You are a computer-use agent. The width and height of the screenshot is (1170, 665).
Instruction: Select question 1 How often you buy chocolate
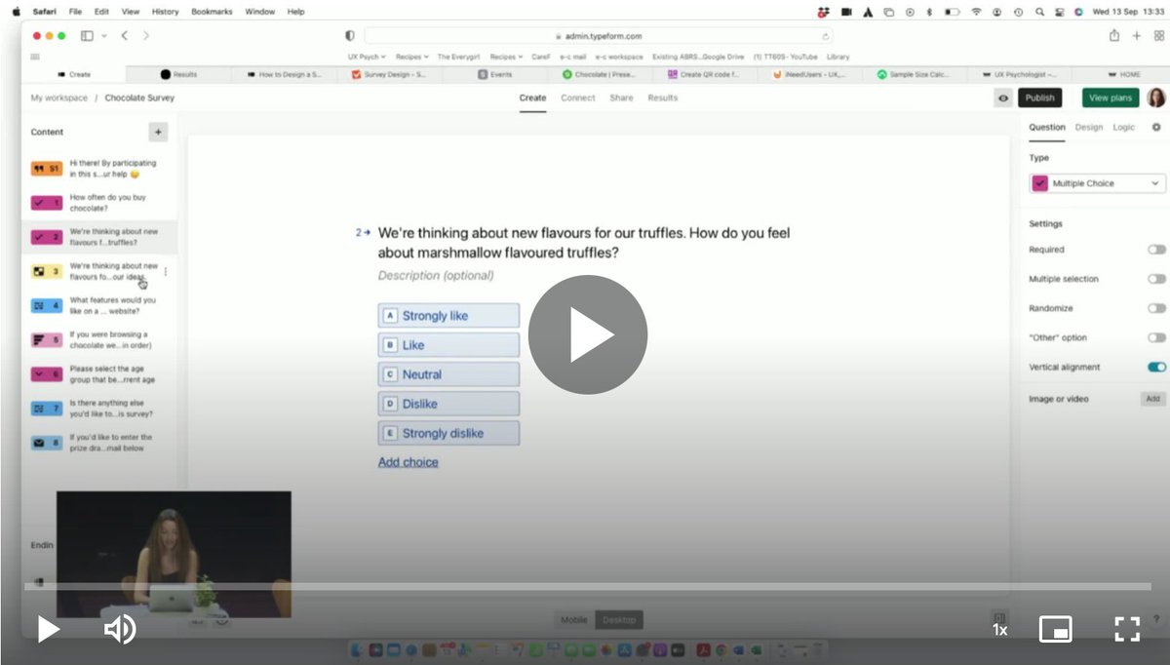(99, 203)
